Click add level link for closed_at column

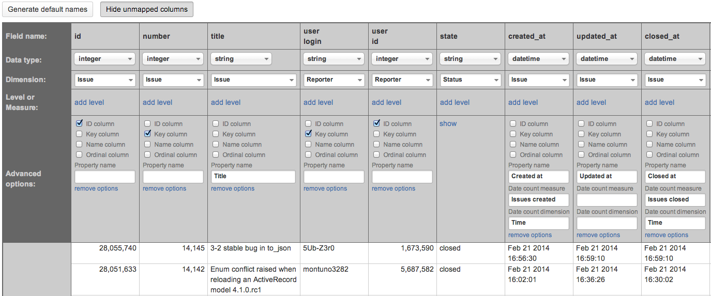coord(659,102)
